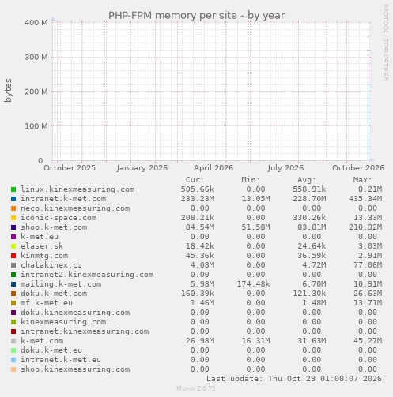
Task: Click the dark purple shop.k-met.com swatch
Action: pyautogui.click(x=13, y=227)
